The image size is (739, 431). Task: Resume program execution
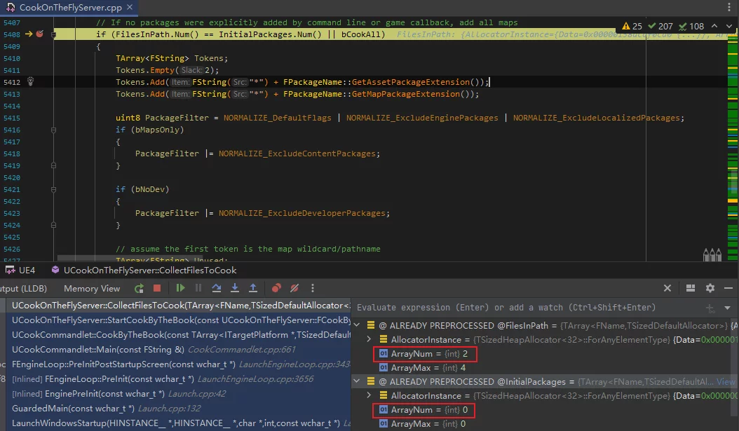click(x=180, y=288)
